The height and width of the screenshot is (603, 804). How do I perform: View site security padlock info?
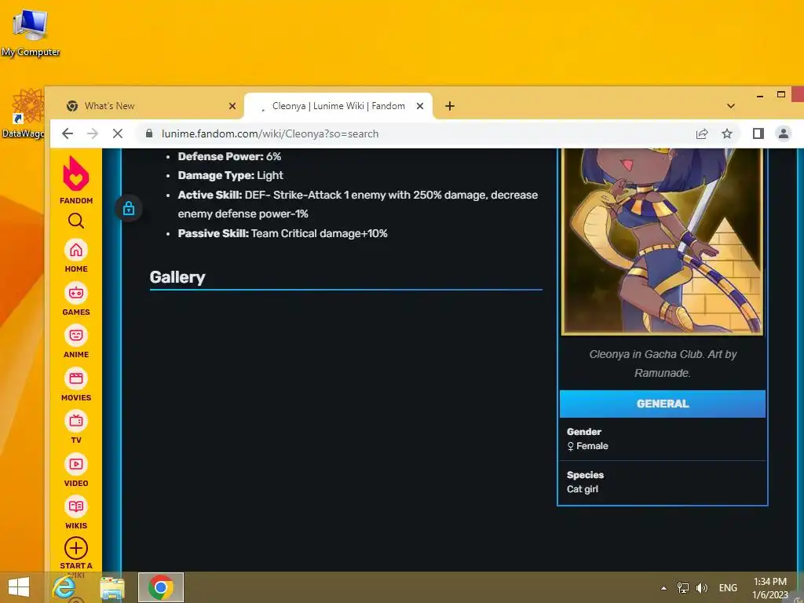(x=148, y=133)
